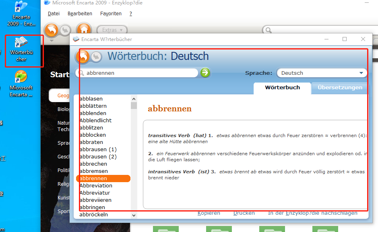Click the Drucken link

click(x=244, y=213)
